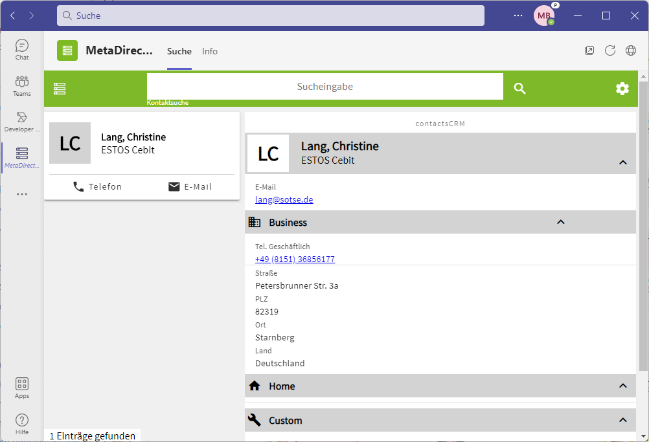Image resolution: width=649 pixels, height=442 pixels.
Task: Open Apps in Teams sidebar
Action: point(22,388)
